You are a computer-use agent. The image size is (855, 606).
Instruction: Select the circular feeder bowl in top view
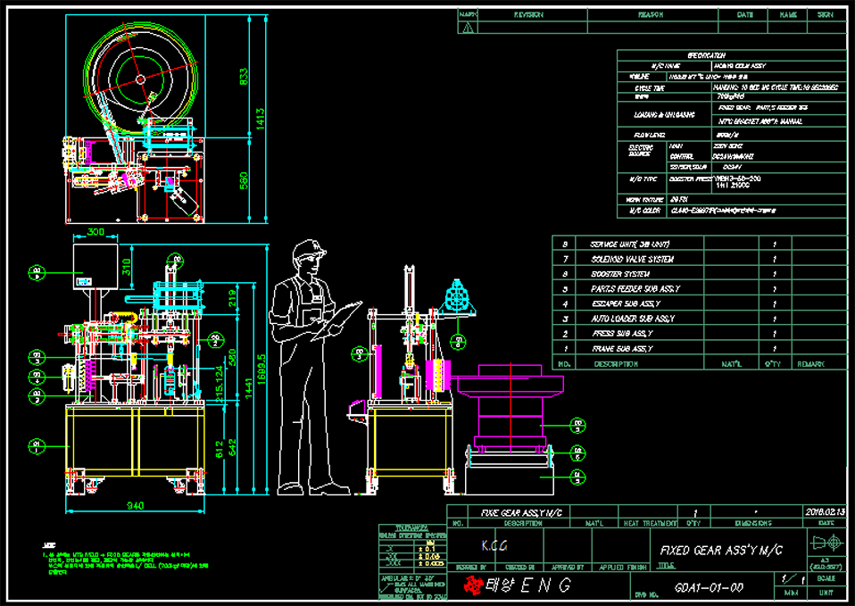[141, 79]
